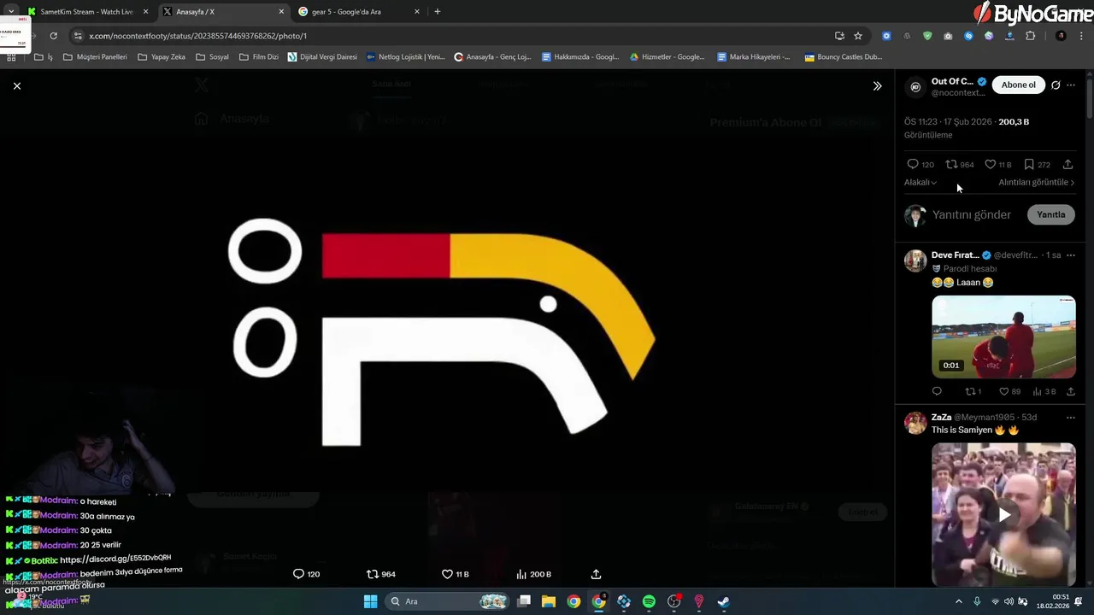Screen dimensions: 1094x615
Task: Switch to gear 5 Google'da Ara tab
Action: click(357, 12)
